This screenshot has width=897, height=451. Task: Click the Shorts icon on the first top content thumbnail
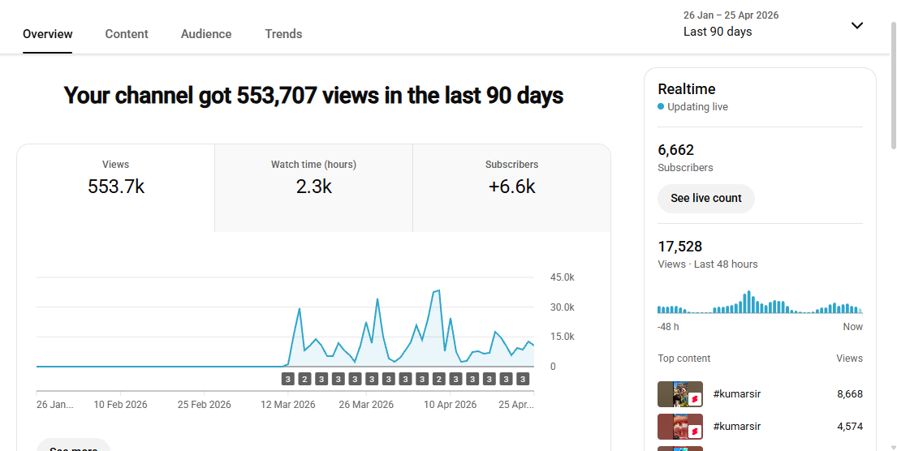695,400
